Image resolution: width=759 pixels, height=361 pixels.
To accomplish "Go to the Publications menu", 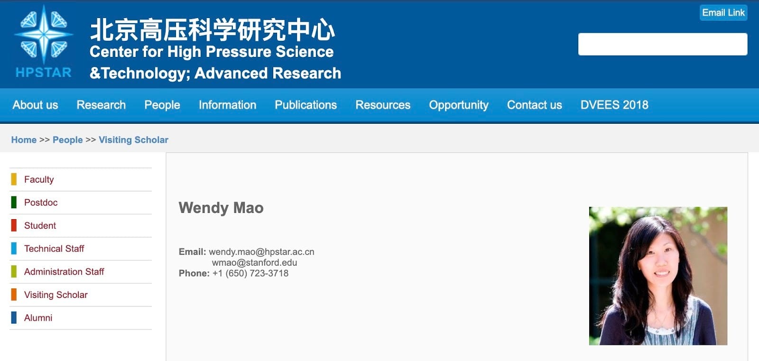I will coord(305,105).
